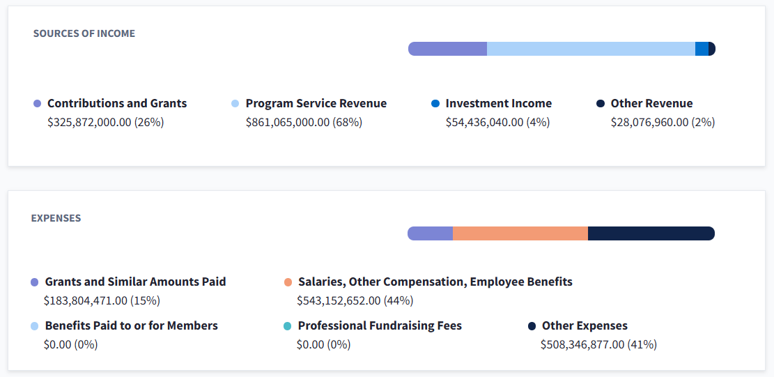The image size is (774, 377).
Task: Select the Investment Income bar segment
Action: 702,49
